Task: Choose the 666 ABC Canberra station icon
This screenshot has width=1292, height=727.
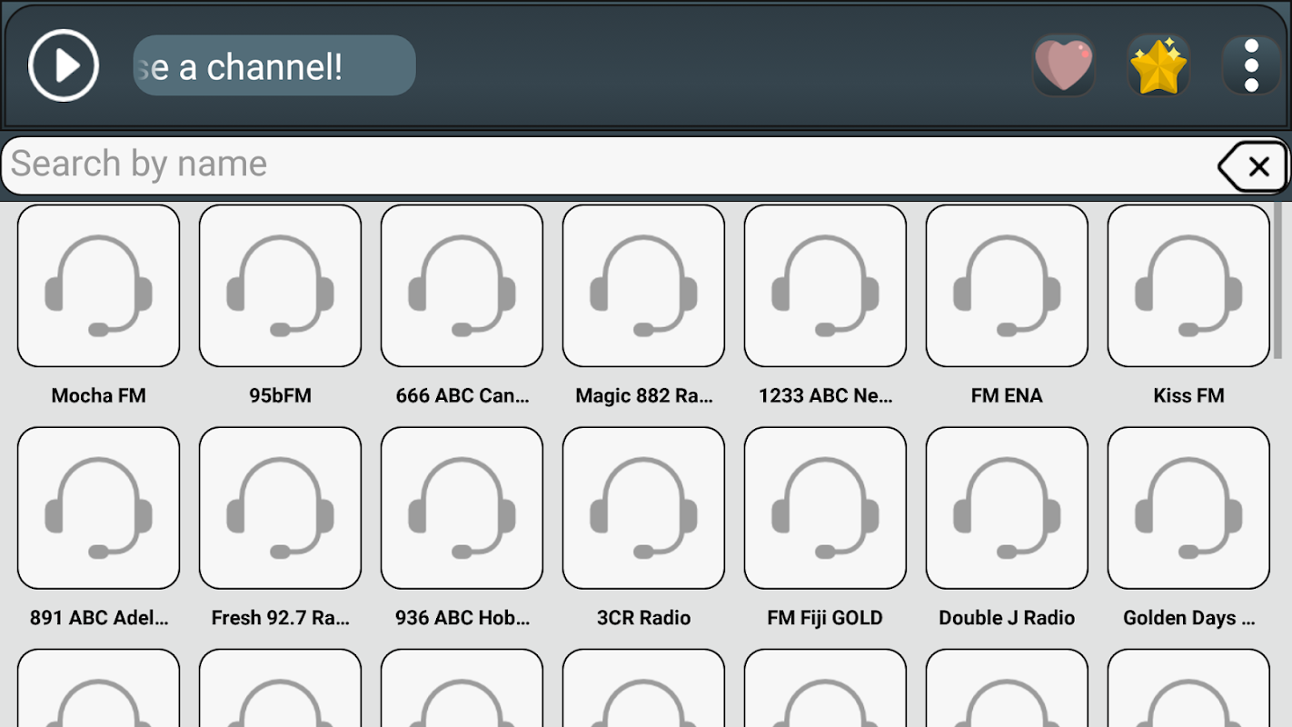Action: click(x=462, y=285)
